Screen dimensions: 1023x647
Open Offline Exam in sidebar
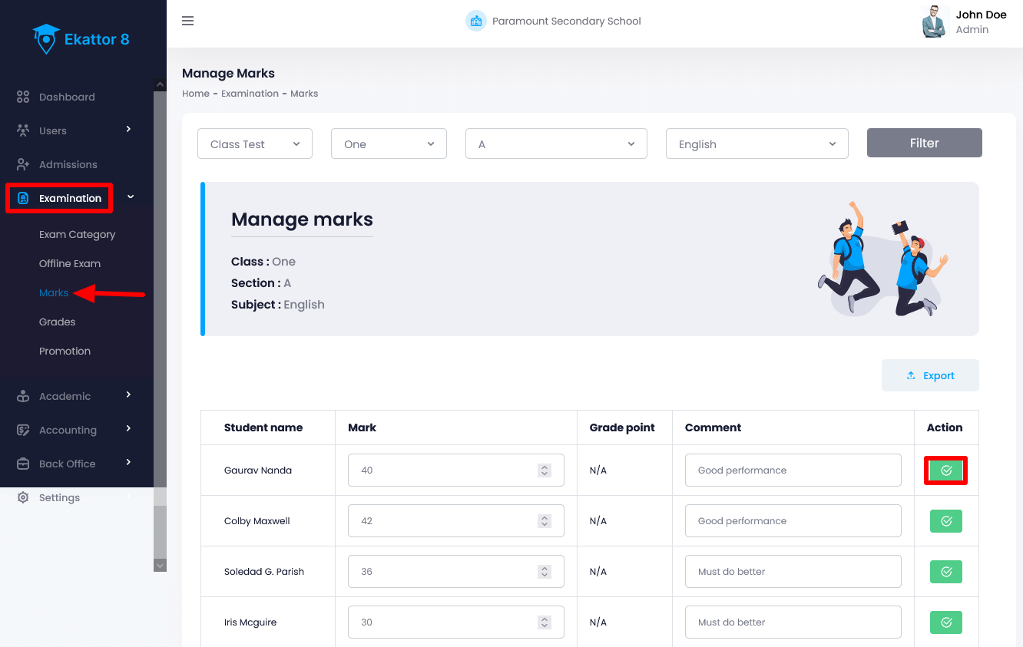70,264
